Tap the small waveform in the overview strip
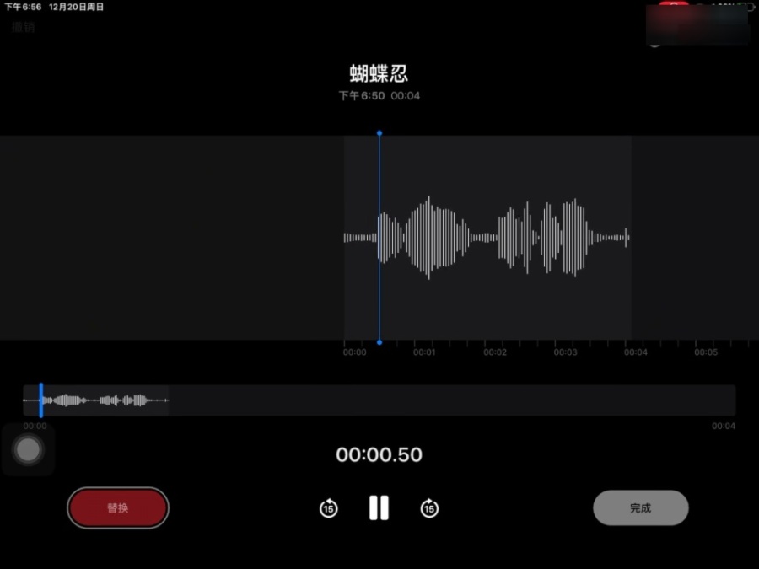Screen dimensions: 759x569 click(101, 400)
